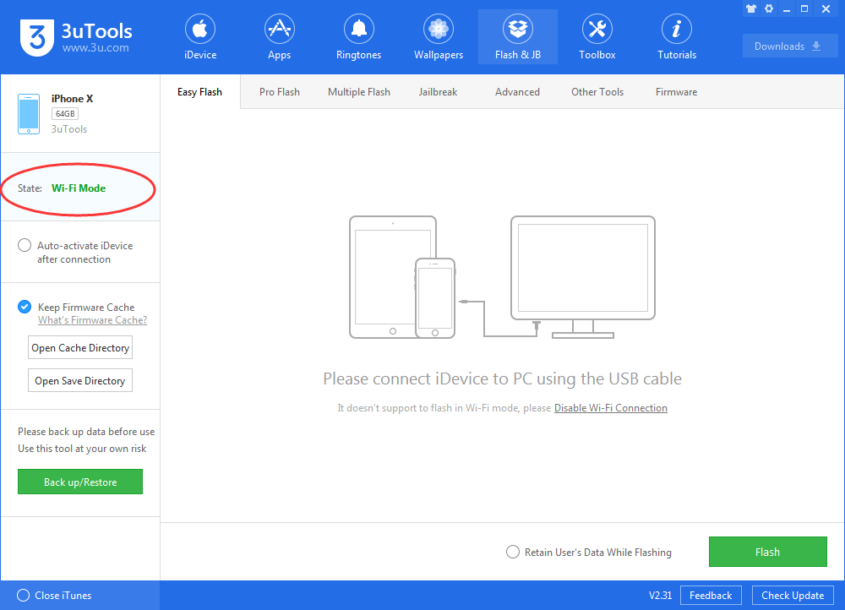Viewport: 845px width, 610px height.
Task: Open the Feedback dialog
Action: tap(711, 596)
